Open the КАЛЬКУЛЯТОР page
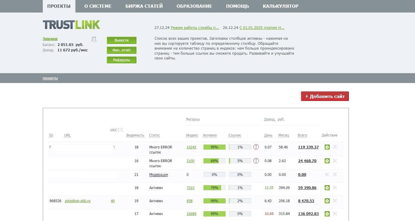 click(x=280, y=6)
